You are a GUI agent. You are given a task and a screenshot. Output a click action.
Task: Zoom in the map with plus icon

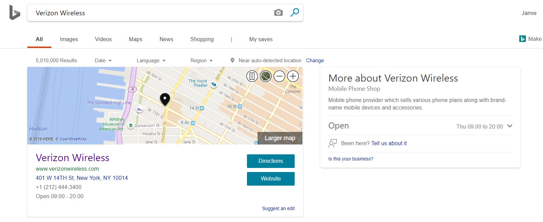(x=293, y=76)
